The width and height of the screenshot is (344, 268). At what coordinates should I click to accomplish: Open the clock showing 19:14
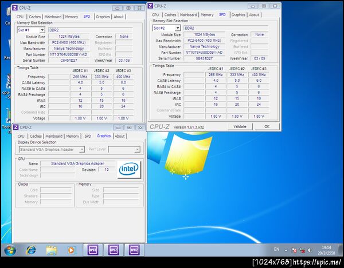tap(326, 250)
